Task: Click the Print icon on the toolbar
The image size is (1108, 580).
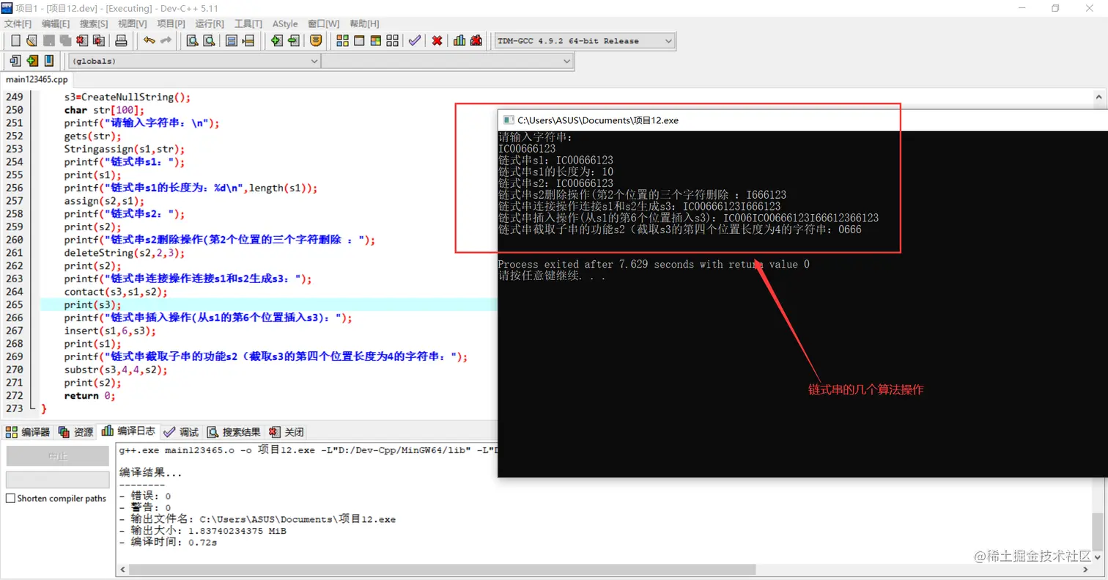Action: [120, 40]
